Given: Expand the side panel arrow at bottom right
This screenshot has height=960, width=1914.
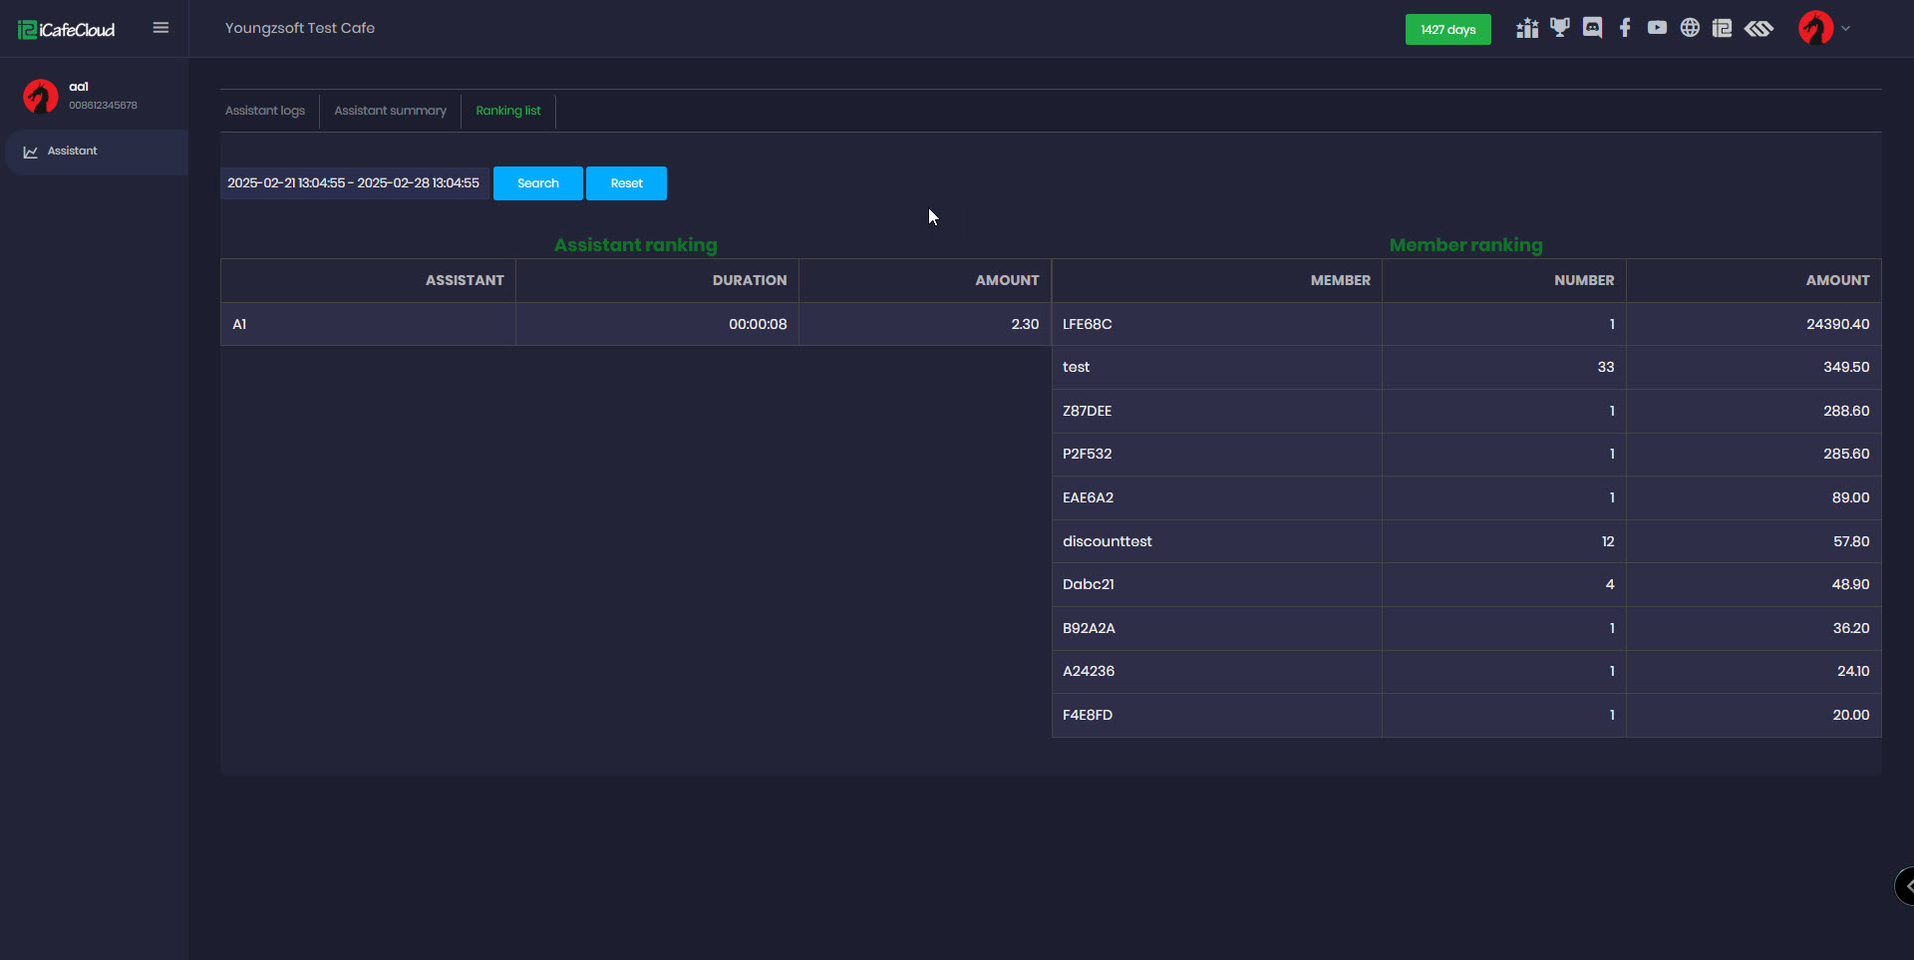Looking at the screenshot, I should (x=1906, y=885).
